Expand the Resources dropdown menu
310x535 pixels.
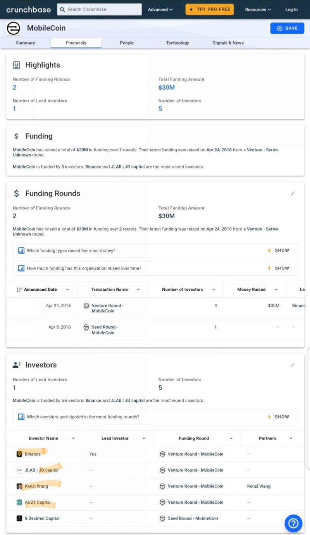(258, 10)
